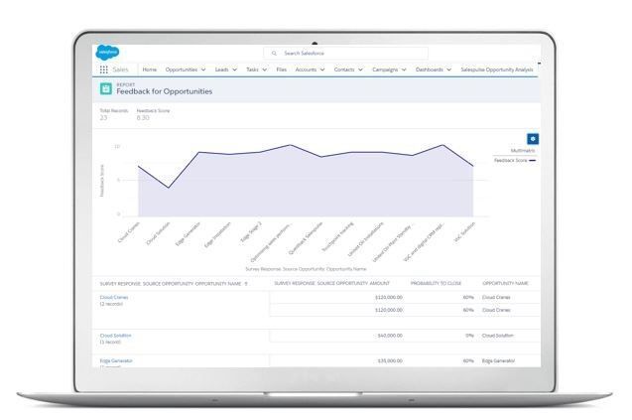The height and width of the screenshot is (420, 632).
Task: Click the green report icon
Action: click(x=106, y=88)
